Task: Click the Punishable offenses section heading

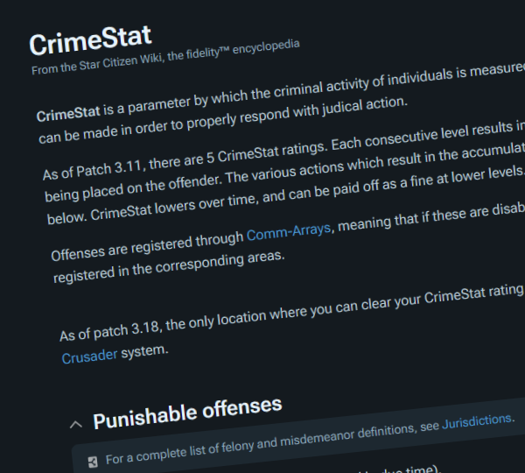Action: coord(187,413)
